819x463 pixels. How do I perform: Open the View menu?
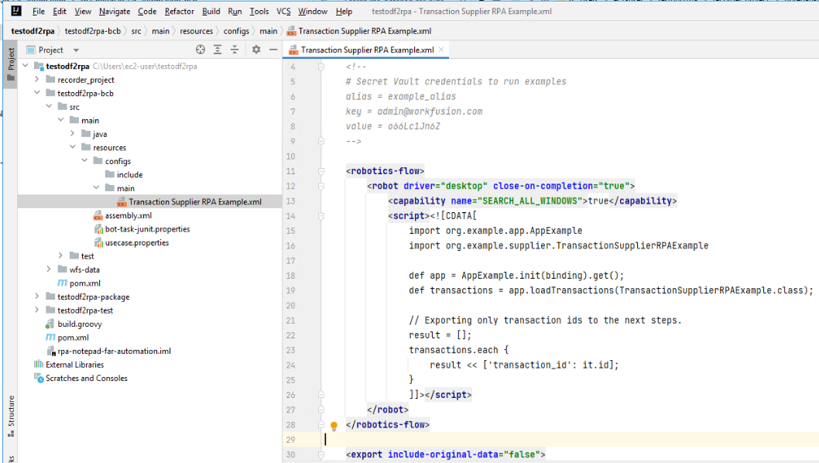point(83,11)
